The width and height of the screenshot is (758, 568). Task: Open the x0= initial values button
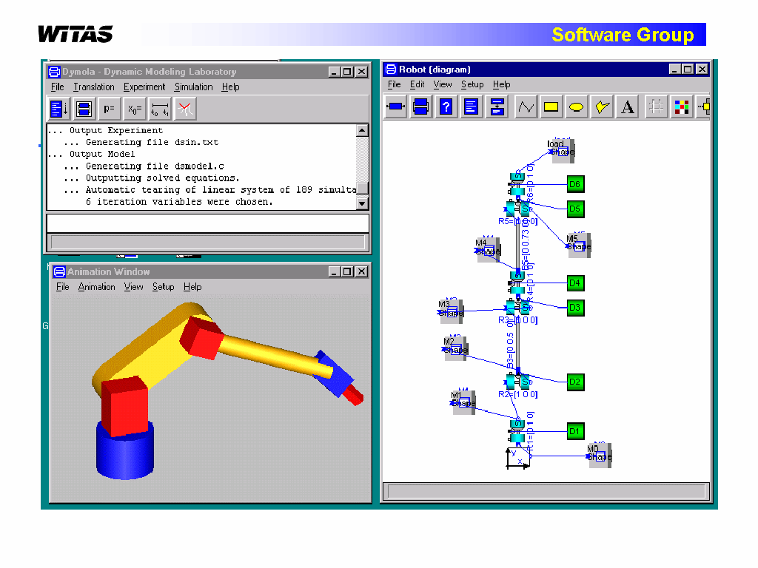click(135, 109)
